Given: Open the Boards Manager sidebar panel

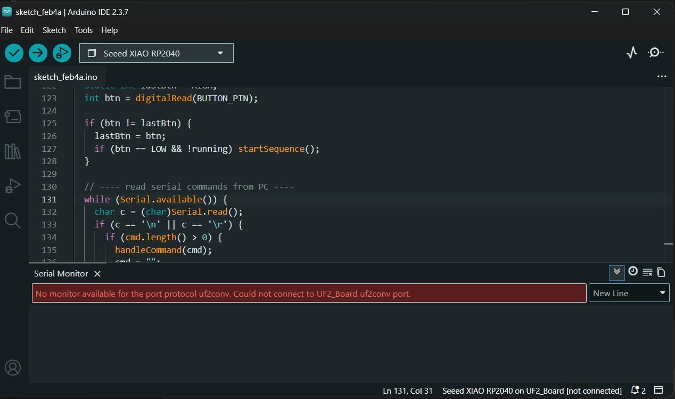Looking at the screenshot, I should point(13,117).
